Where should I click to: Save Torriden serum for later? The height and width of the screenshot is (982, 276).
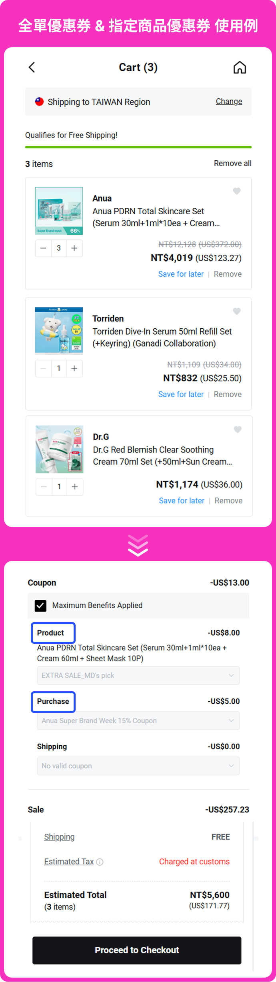181,394
